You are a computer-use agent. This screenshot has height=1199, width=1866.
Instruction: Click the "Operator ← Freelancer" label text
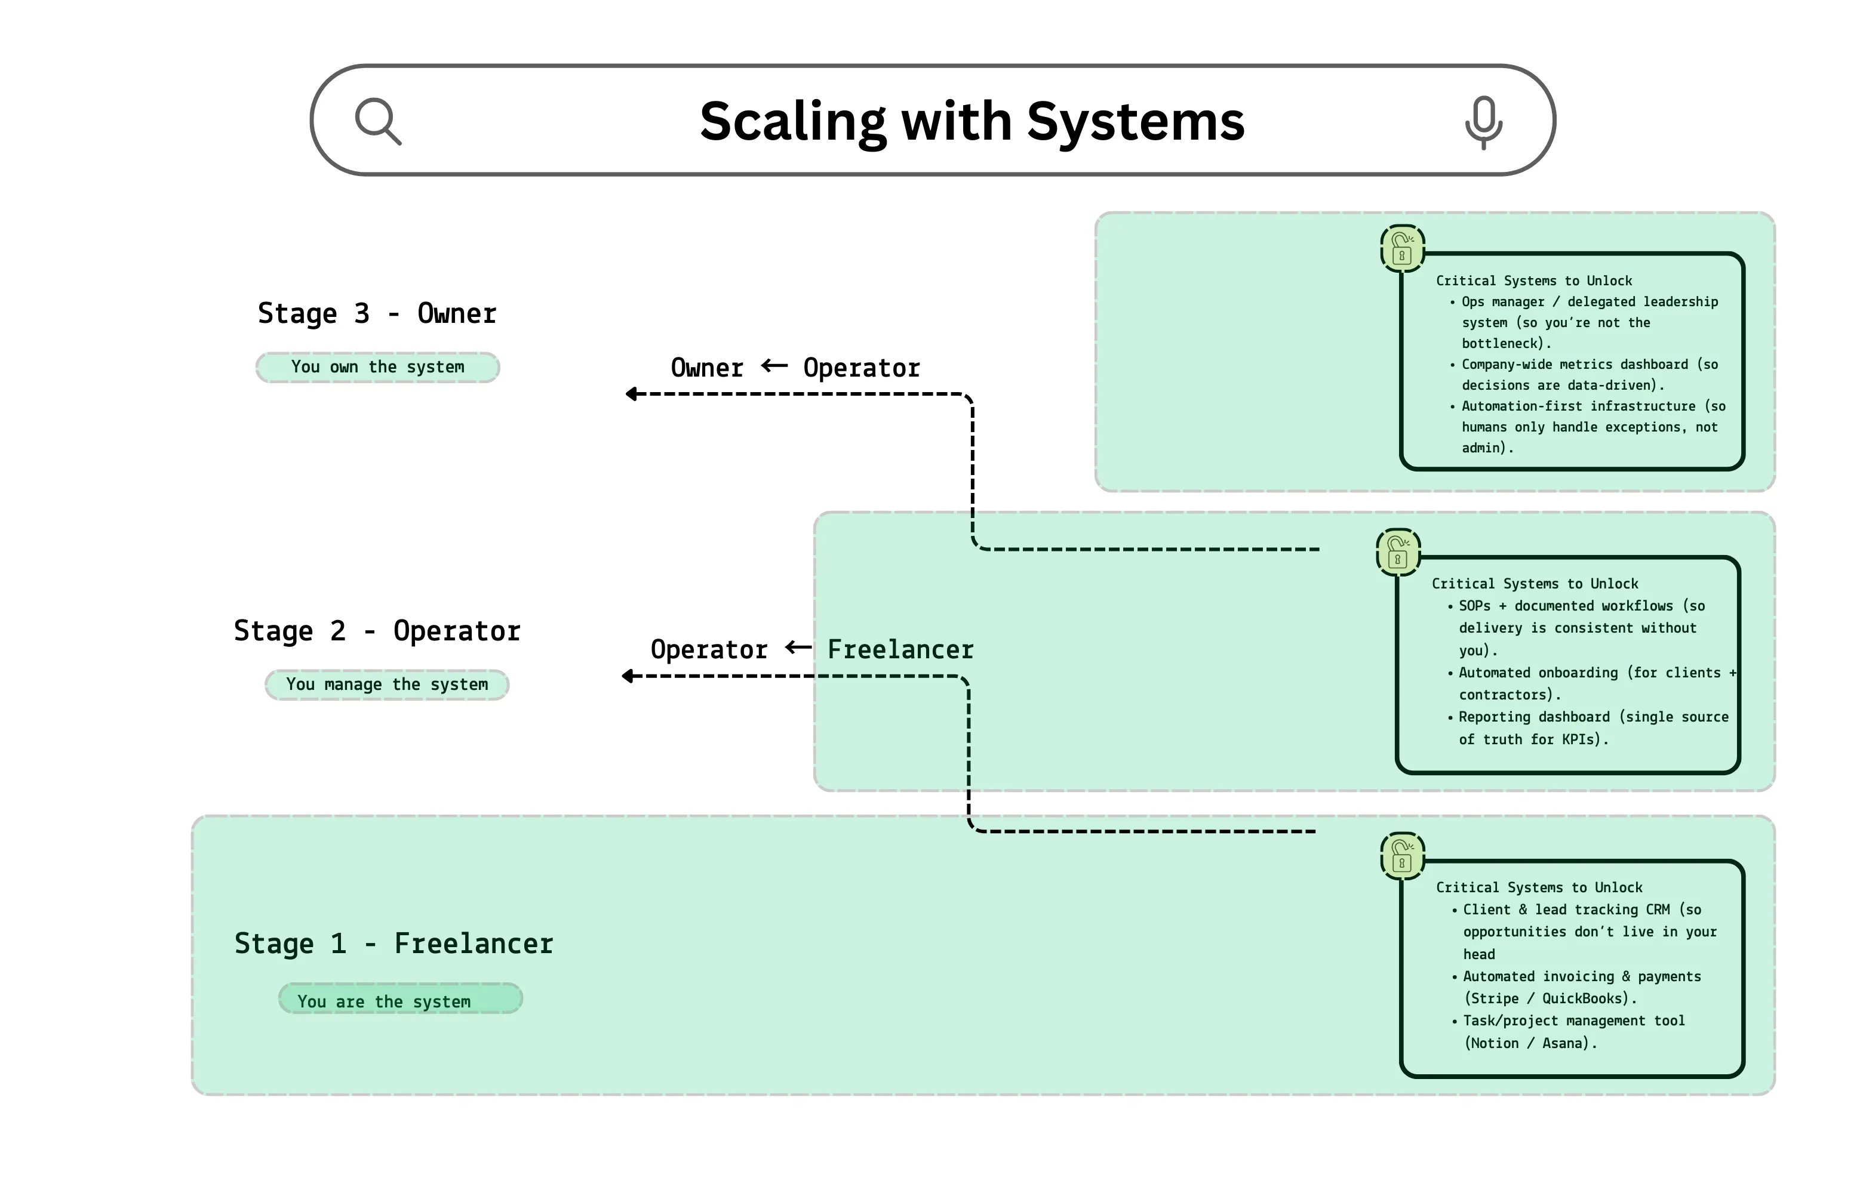coord(812,649)
